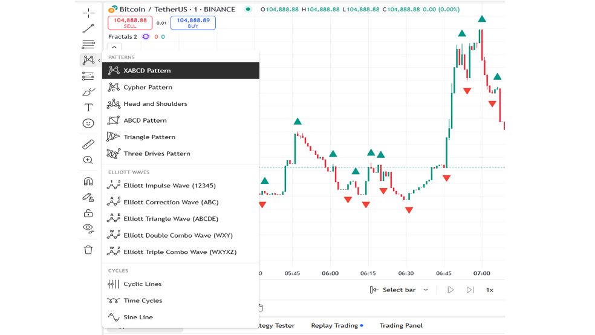Select Elliott Correction Wave (ABC)

click(181, 202)
